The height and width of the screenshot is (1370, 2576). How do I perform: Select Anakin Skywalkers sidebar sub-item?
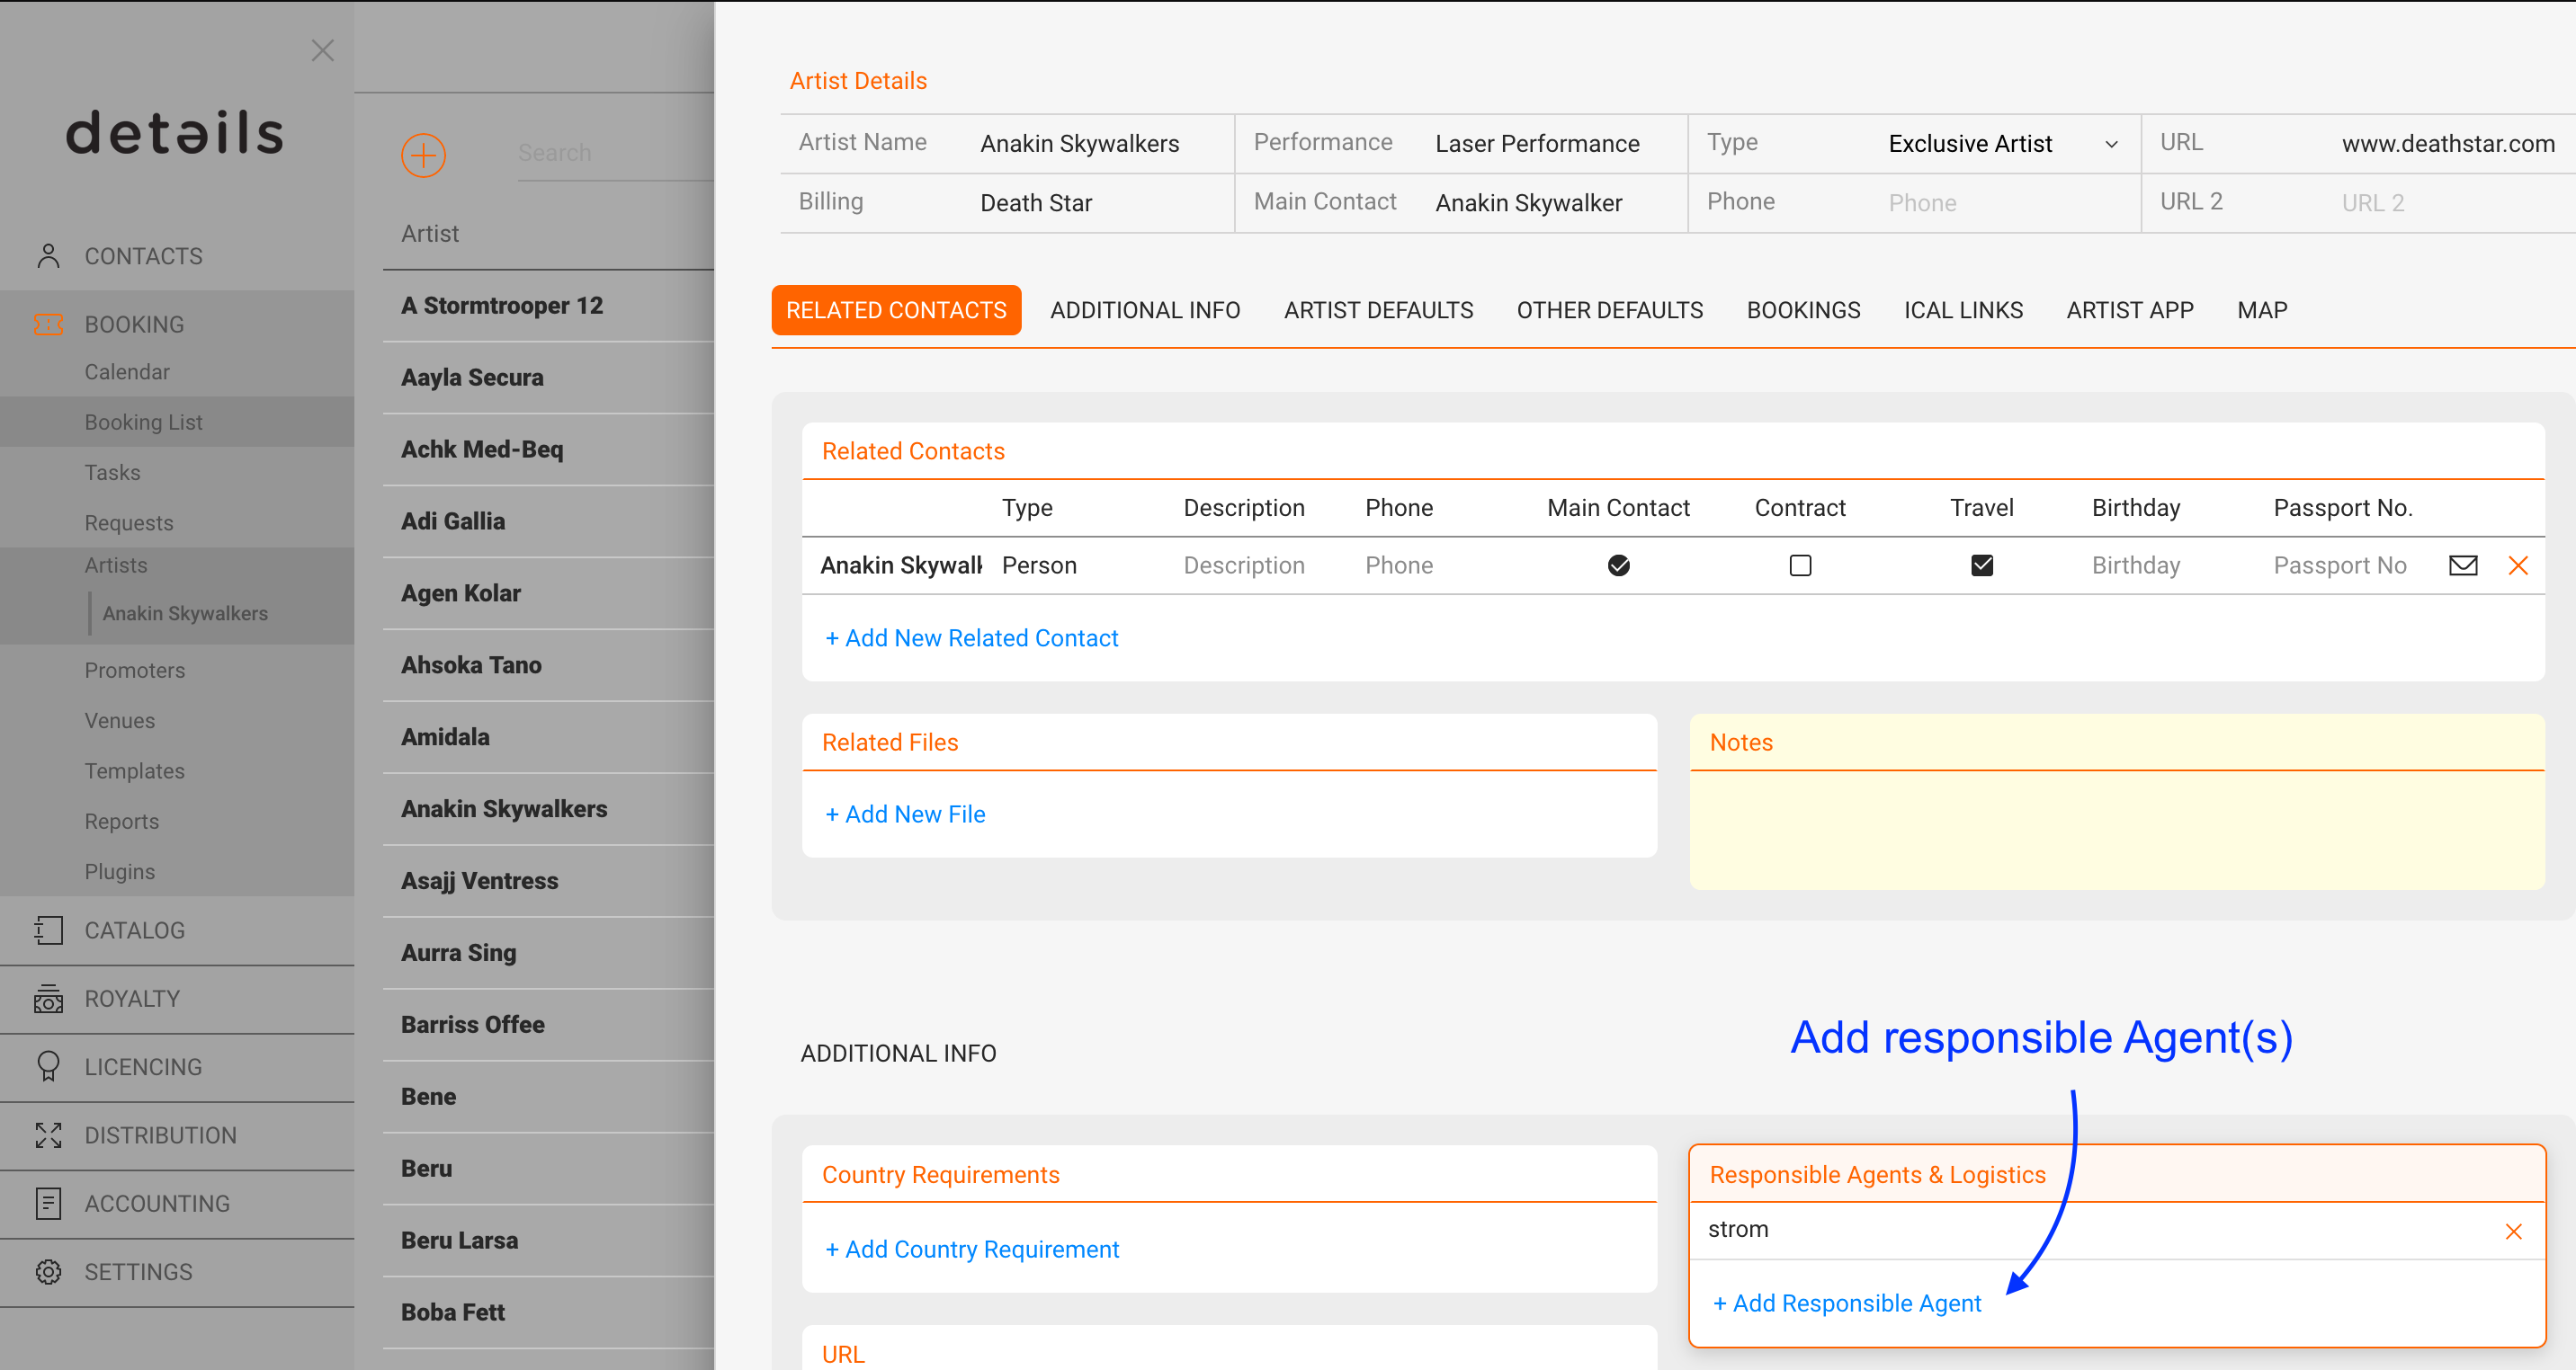click(x=185, y=612)
